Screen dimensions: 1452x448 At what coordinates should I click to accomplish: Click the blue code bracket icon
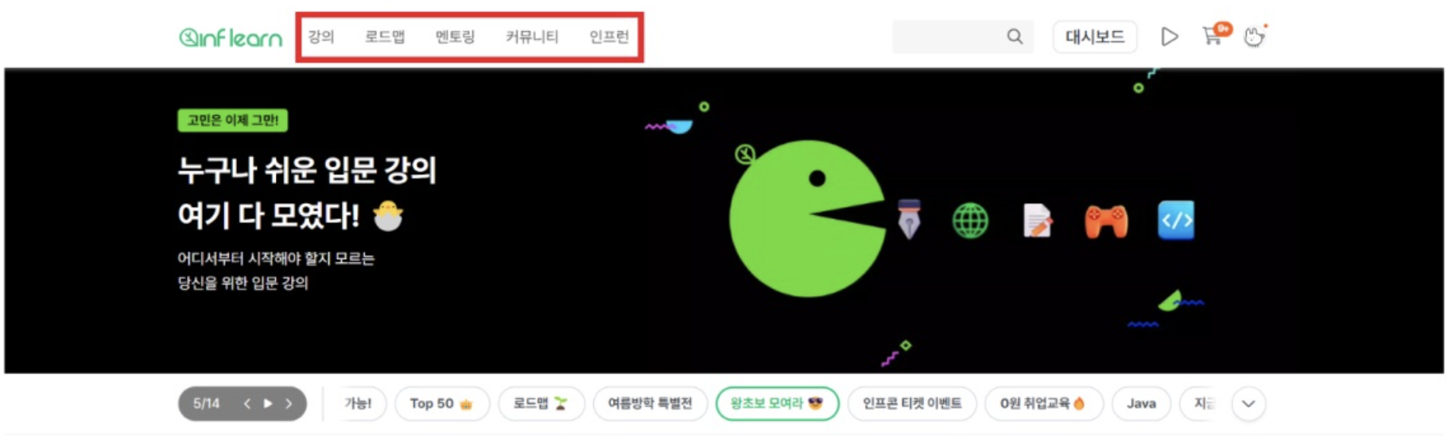tap(1176, 220)
